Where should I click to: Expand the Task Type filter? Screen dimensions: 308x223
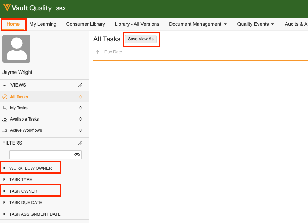coord(21,180)
